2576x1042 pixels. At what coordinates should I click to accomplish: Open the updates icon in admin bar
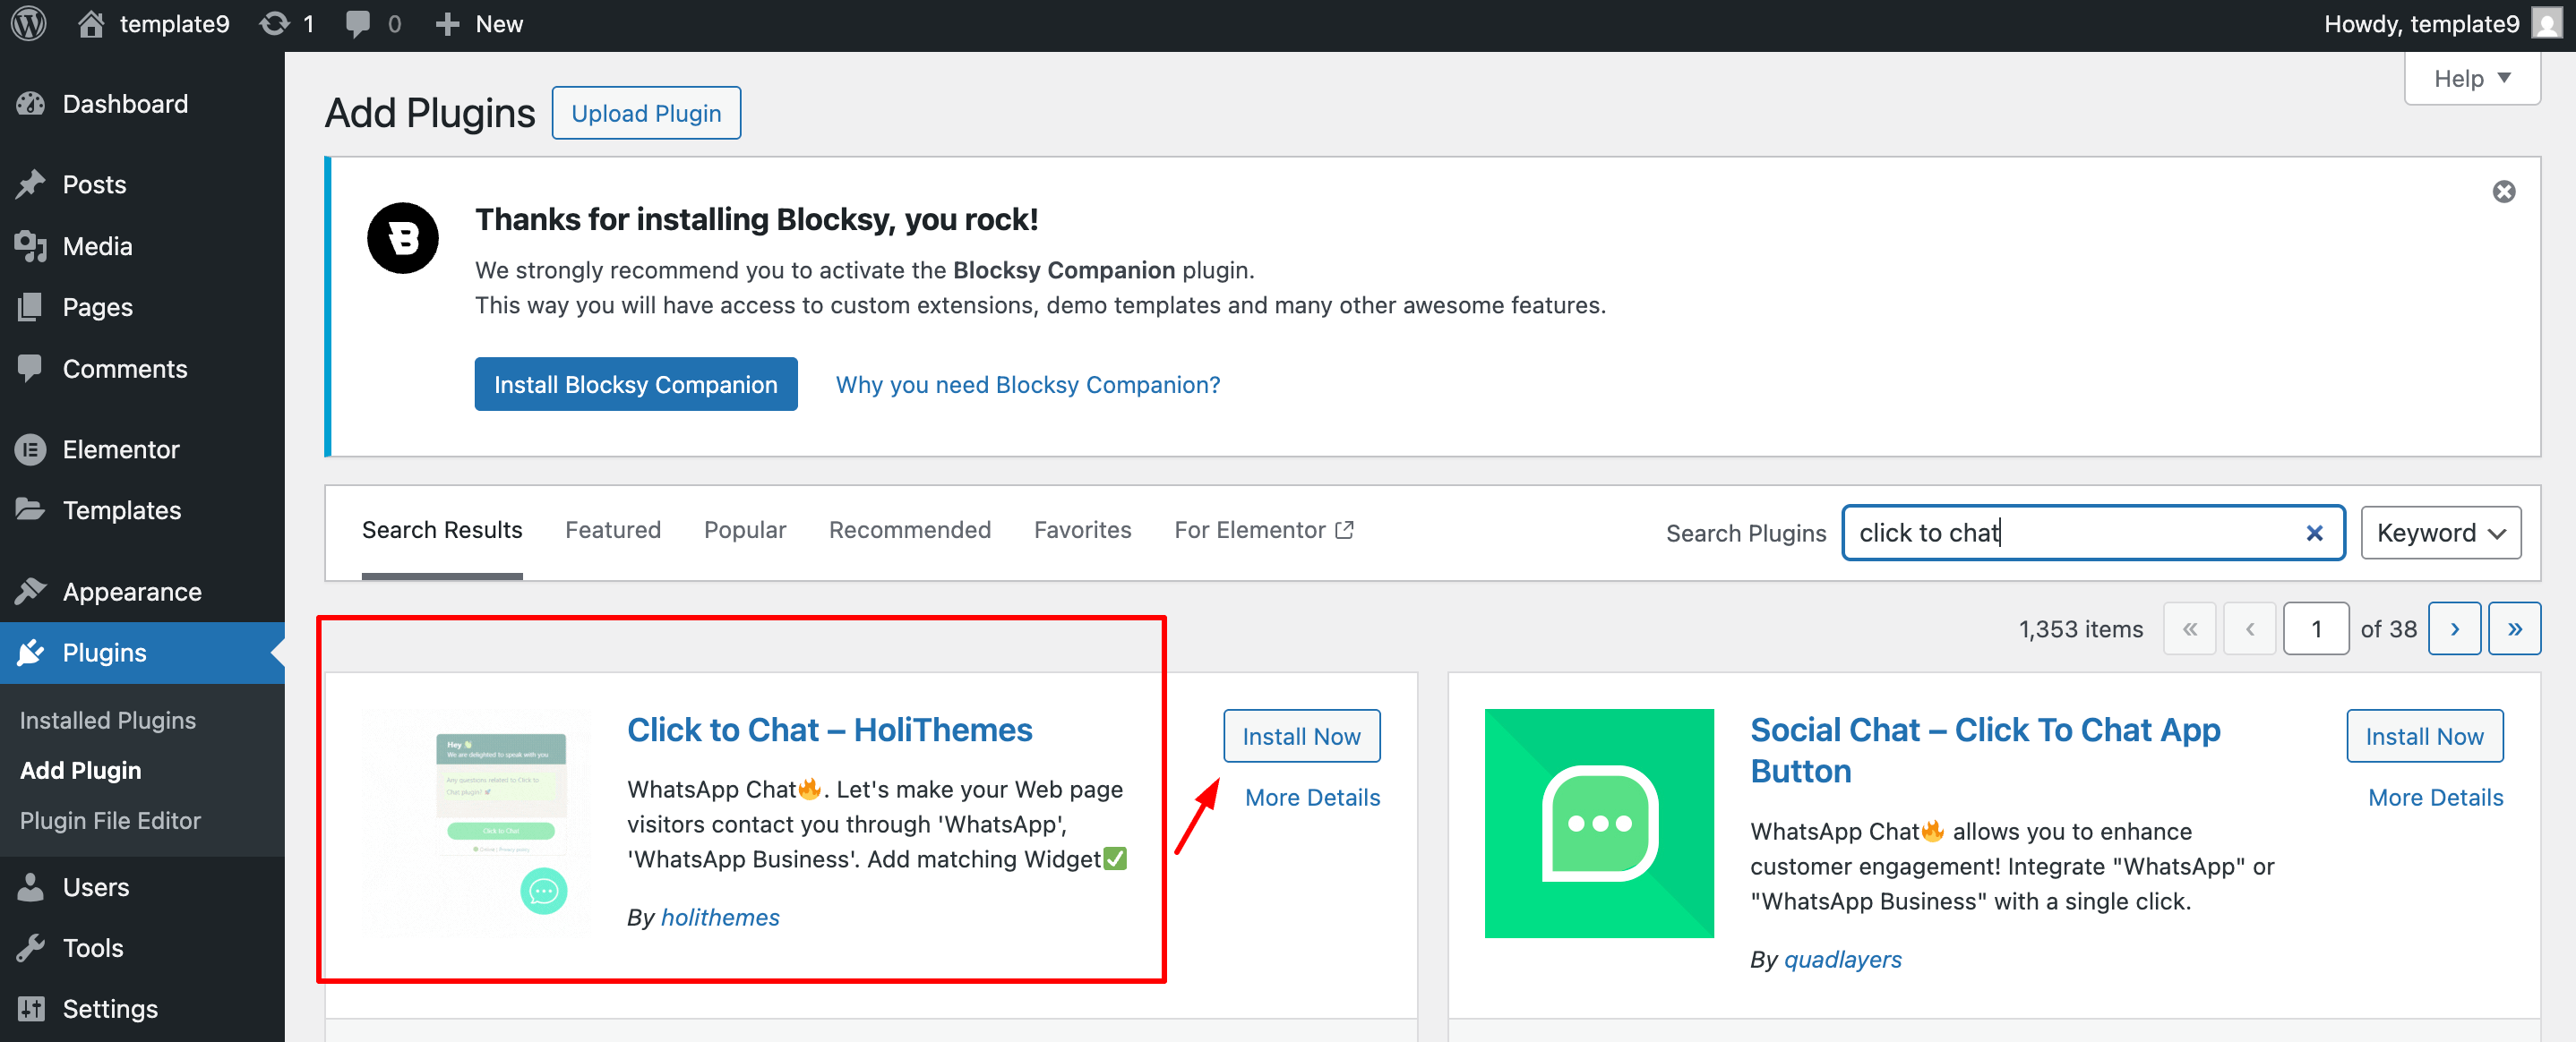275,24
